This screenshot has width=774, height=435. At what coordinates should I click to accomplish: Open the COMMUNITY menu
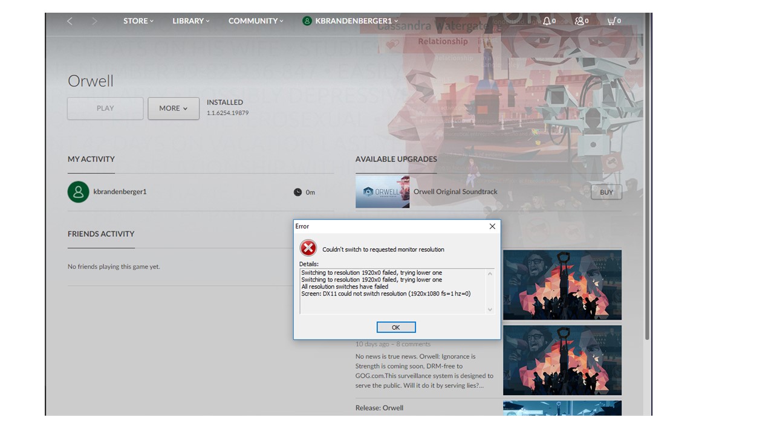click(x=256, y=21)
